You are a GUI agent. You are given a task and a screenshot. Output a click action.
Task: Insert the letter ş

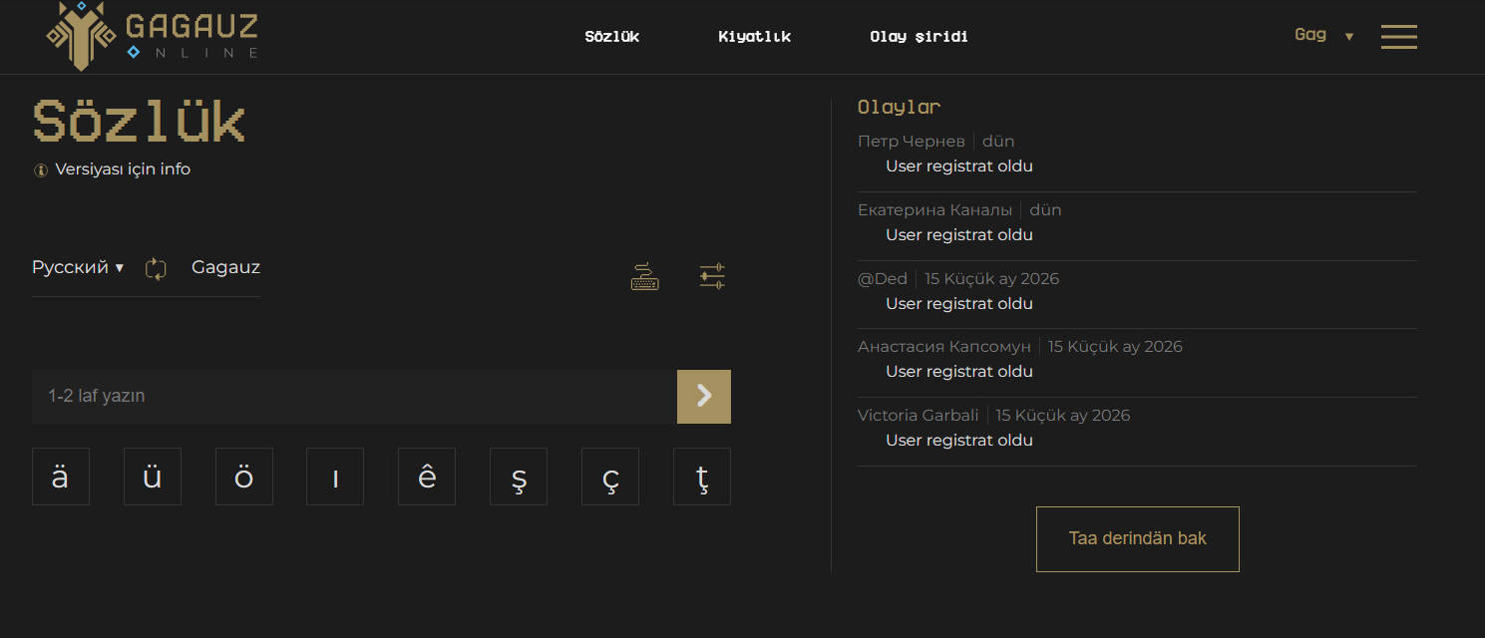pyautogui.click(x=519, y=477)
